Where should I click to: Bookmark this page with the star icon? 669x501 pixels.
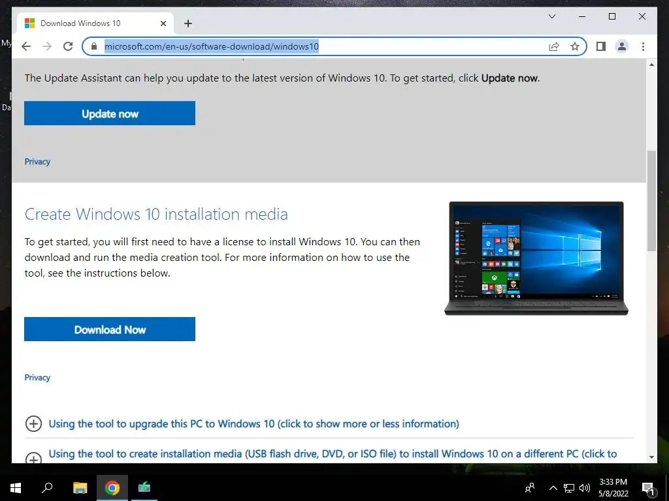pos(575,46)
